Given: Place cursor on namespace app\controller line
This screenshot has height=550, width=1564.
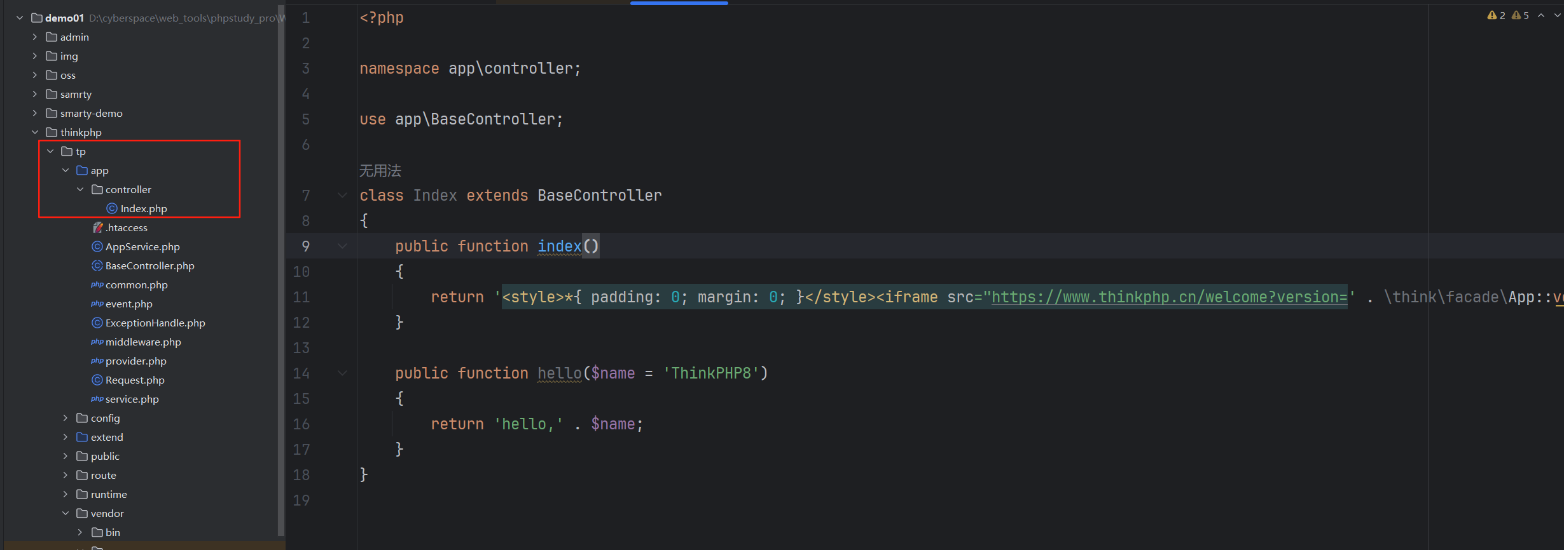Looking at the screenshot, I should 470,69.
